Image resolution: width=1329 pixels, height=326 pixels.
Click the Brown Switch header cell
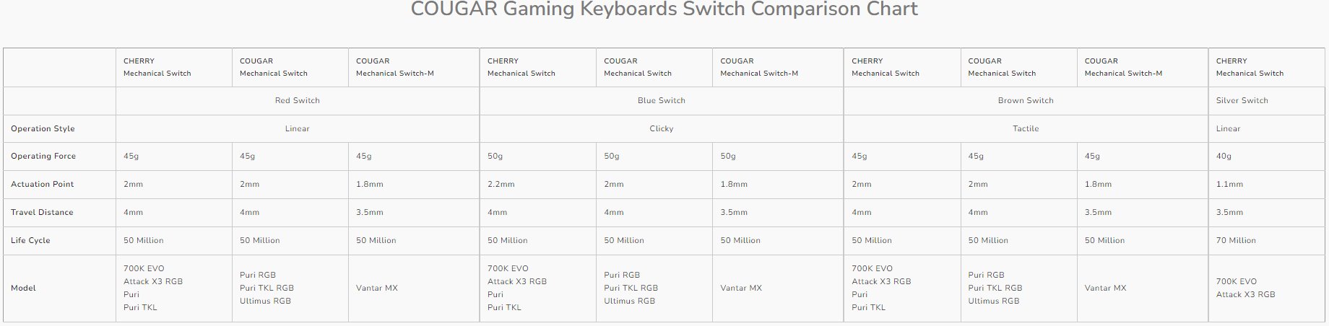point(1025,101)
